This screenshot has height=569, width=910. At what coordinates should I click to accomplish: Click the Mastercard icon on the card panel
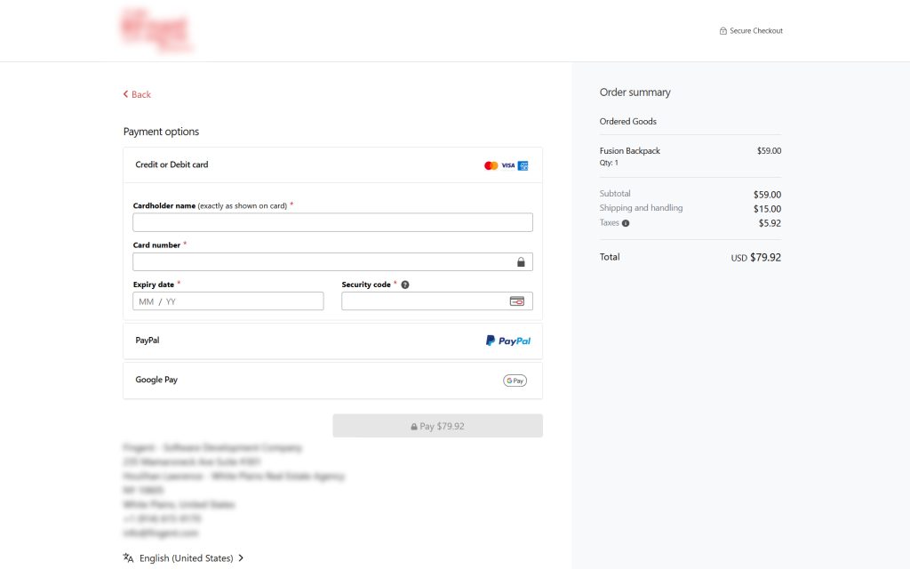pyautogui.click(x=490, y=165)
